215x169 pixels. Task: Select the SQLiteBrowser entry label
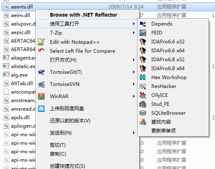click(168, 113)
